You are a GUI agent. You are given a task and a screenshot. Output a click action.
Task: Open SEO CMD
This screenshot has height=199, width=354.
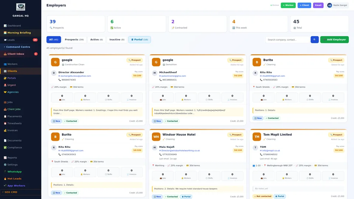pos(21,192)
